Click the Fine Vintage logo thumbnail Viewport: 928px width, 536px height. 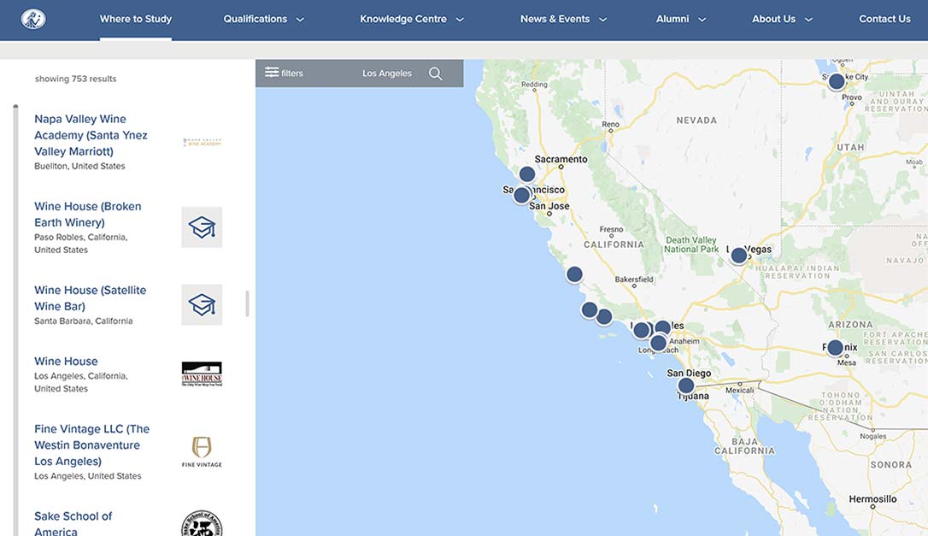pyautogui.click(x=202, y=451)
